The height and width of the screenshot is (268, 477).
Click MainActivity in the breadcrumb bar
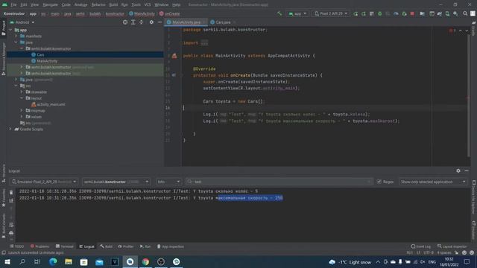(x=142, y=13)
